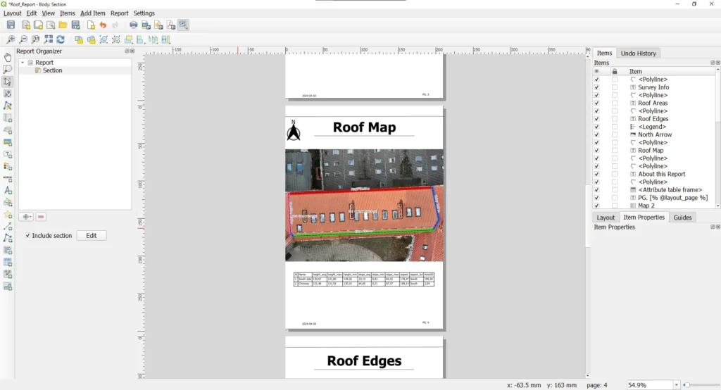
Task: Select Section in Report Organizer
Action: (x=52, y=70)
